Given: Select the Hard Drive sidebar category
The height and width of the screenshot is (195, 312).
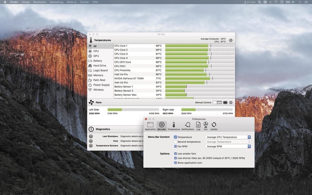Looking at the screenshot, I should point(101,66).
